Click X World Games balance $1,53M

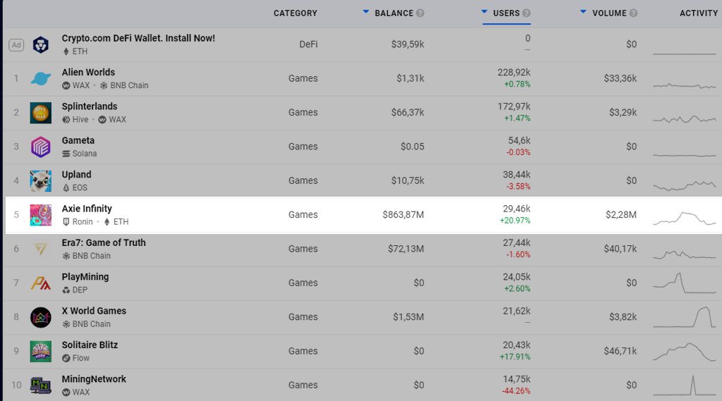point(408,316)
